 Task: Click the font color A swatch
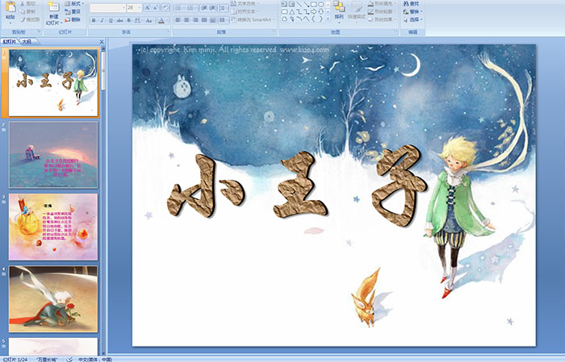pyautogui.click(x=161, y=20)
